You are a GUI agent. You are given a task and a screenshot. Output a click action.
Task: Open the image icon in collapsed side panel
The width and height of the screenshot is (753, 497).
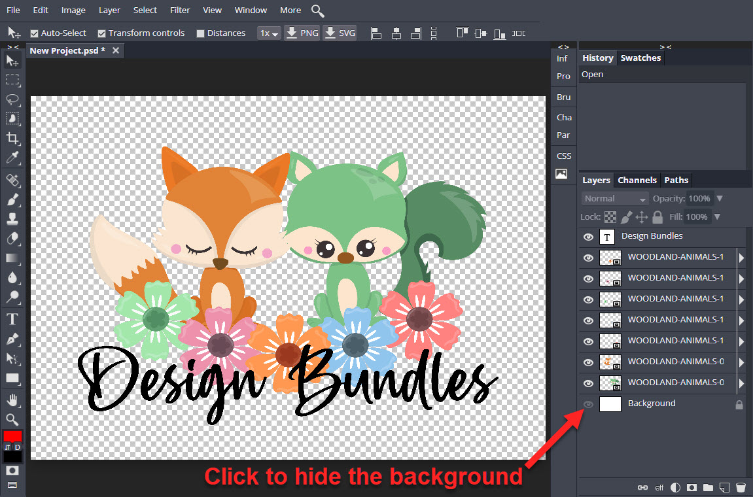click(561, 174)
